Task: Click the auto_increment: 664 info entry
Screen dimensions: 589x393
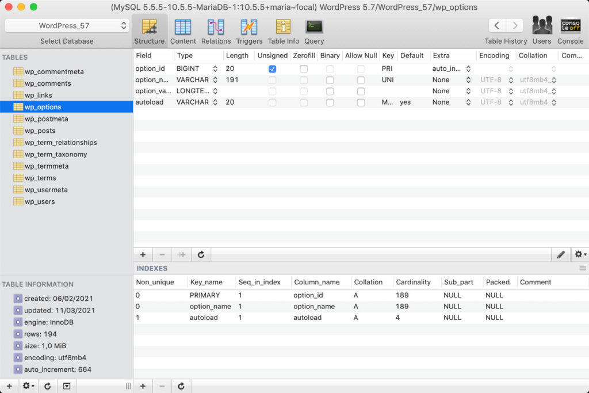Action: (58, 370)
